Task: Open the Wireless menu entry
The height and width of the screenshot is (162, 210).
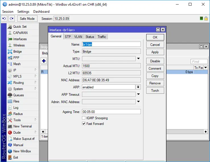Action: 23,45
